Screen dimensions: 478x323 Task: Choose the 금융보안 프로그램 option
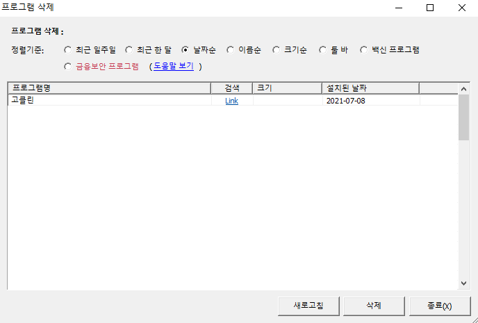pyautogui.click(x=101, y=67)
